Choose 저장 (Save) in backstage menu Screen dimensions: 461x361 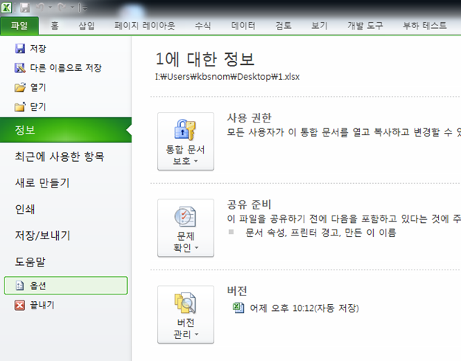(38, 49)
